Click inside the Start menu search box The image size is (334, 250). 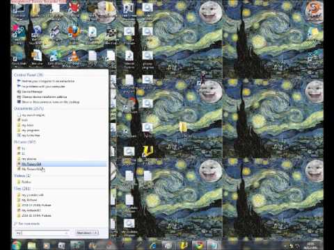[42, 233]
